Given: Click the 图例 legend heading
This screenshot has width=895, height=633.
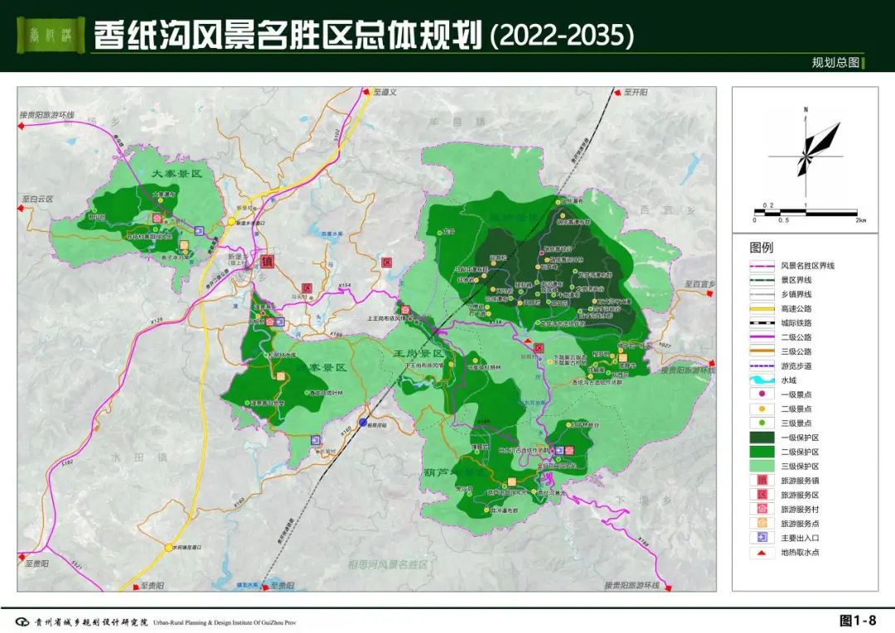Looking at the screenshot, I should tap(761, 248).
